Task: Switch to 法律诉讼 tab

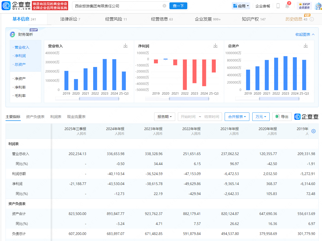Action: [x=70, y=19]
